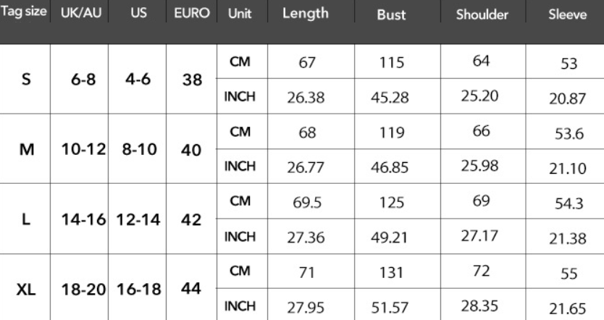Select the 51.57 bust inch value
Image resolution: width=604 pixels, height=320 pixels.
tap(391, 306)
